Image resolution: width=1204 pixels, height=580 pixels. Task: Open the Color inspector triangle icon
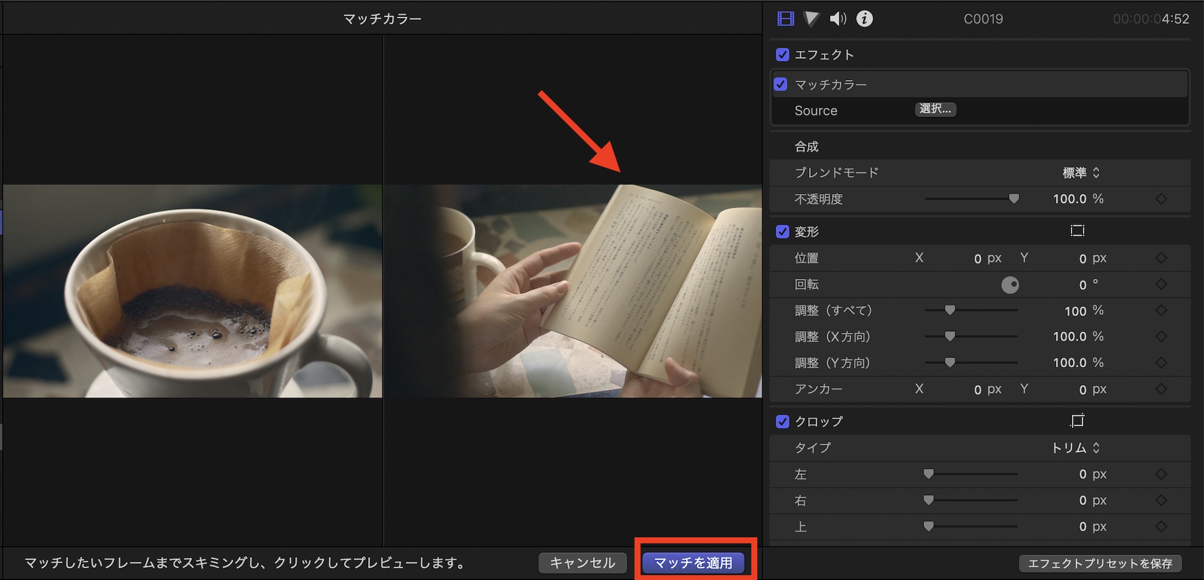click(811, 19)
